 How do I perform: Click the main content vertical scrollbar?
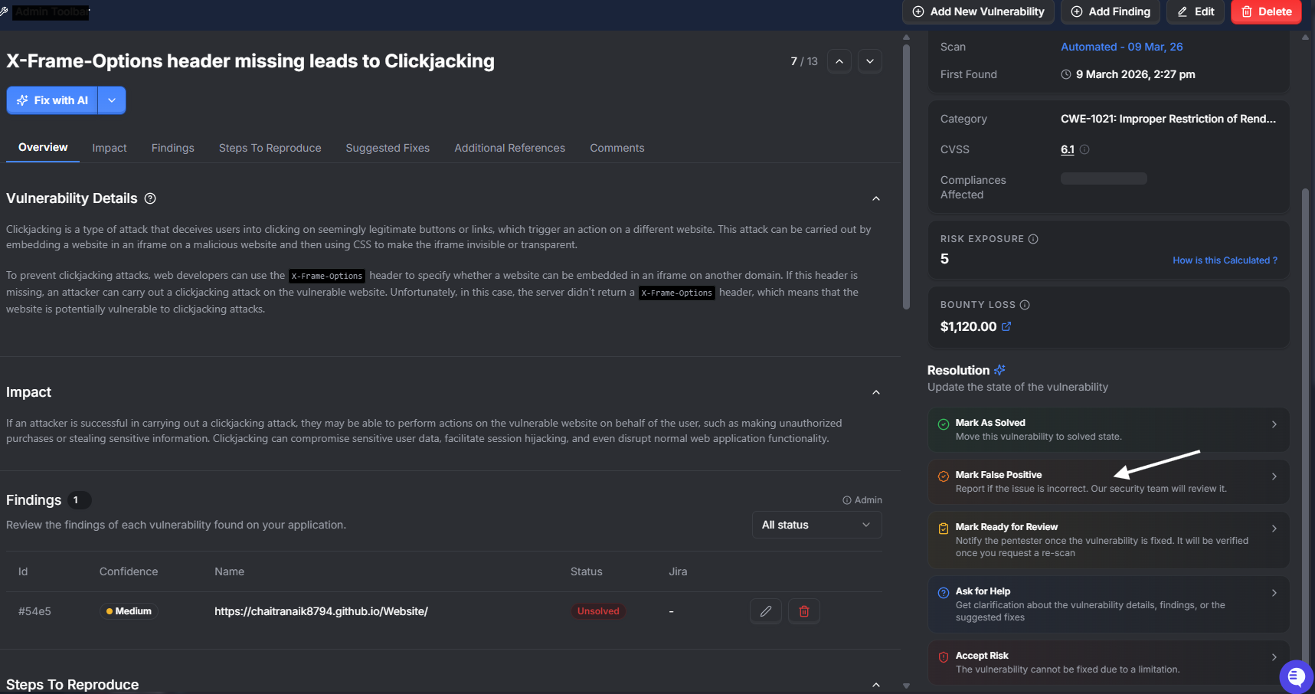click(906, 176)
